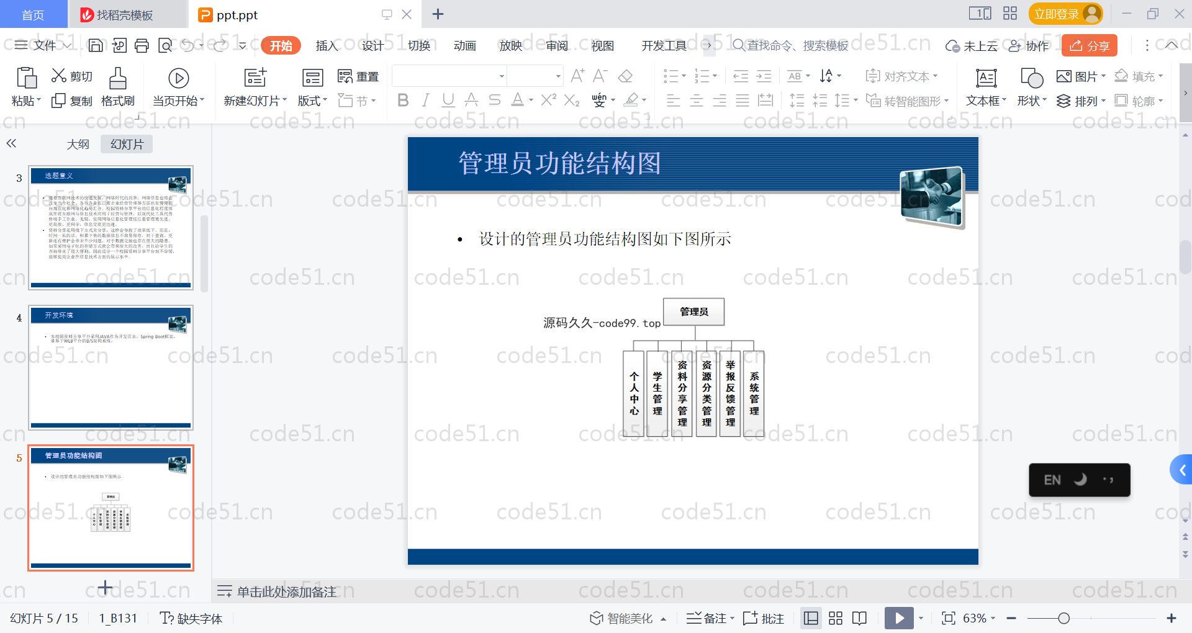Select the Format Painter (格式刷) tool
The height and width of the screenshot is (633, 1192).
(x=118, y=87)
